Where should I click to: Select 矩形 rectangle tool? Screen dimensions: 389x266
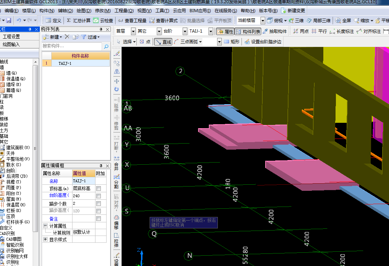pyautogui.click(x=232, y=42)
